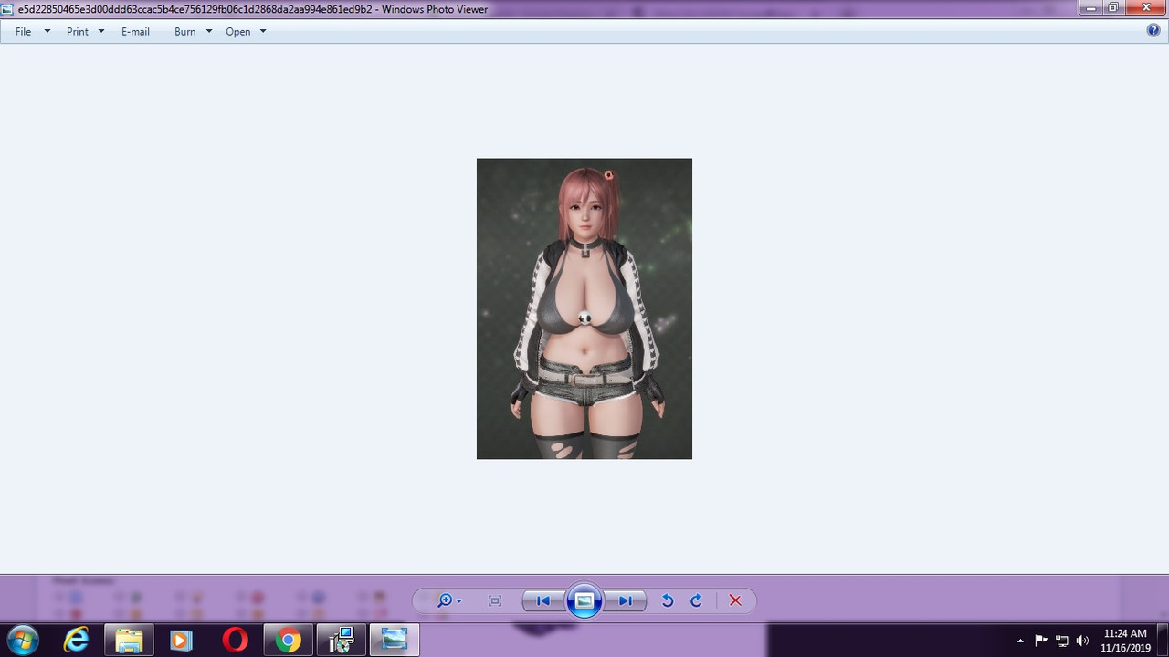Minimize the Photo Viewer window

coord(1090,7)
